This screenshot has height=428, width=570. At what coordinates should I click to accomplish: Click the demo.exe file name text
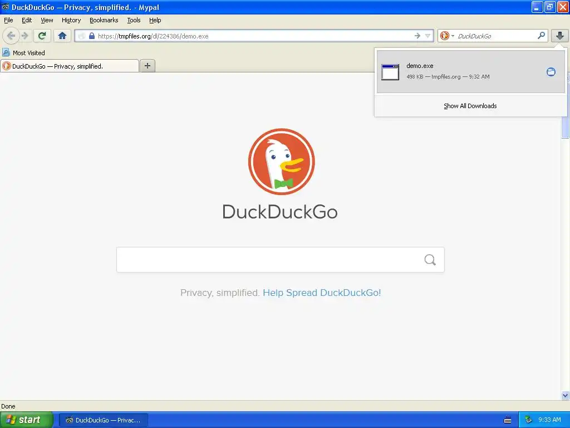point(420,66)
